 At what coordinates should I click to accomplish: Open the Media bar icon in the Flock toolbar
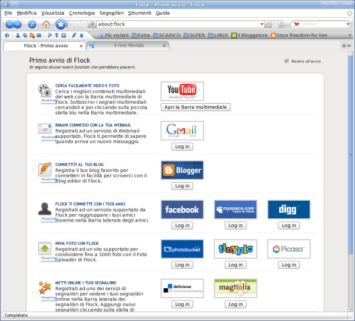[25, 36]
